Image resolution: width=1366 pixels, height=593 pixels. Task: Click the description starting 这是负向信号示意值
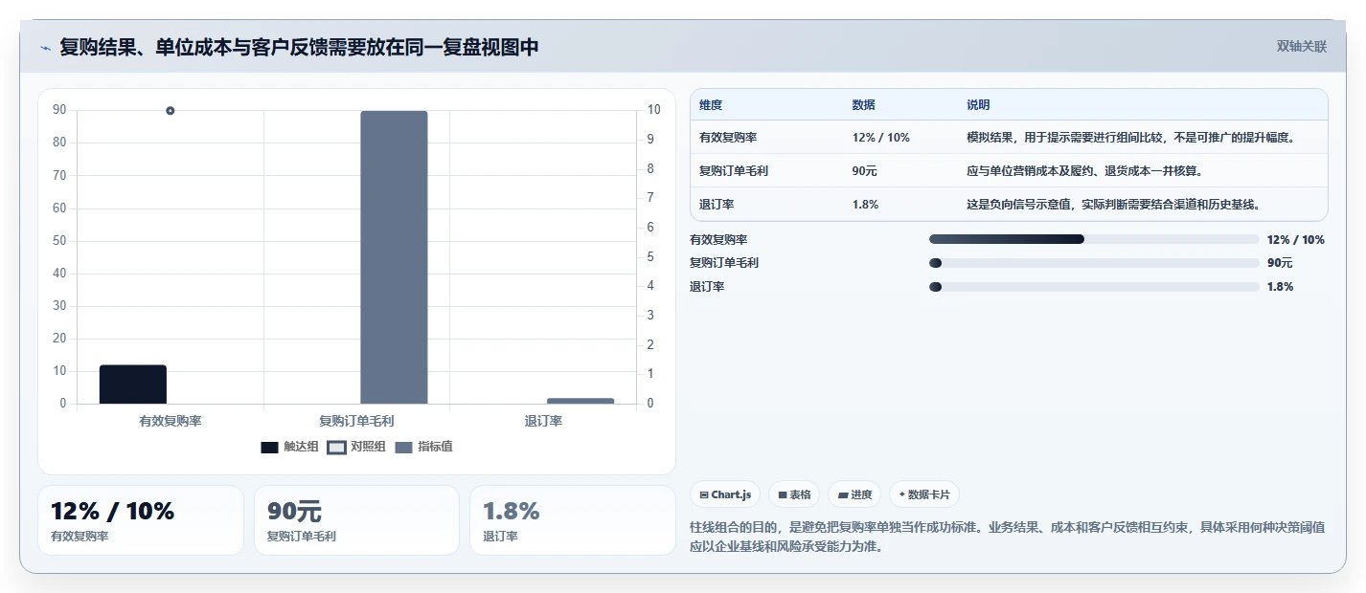[1113, 205]
